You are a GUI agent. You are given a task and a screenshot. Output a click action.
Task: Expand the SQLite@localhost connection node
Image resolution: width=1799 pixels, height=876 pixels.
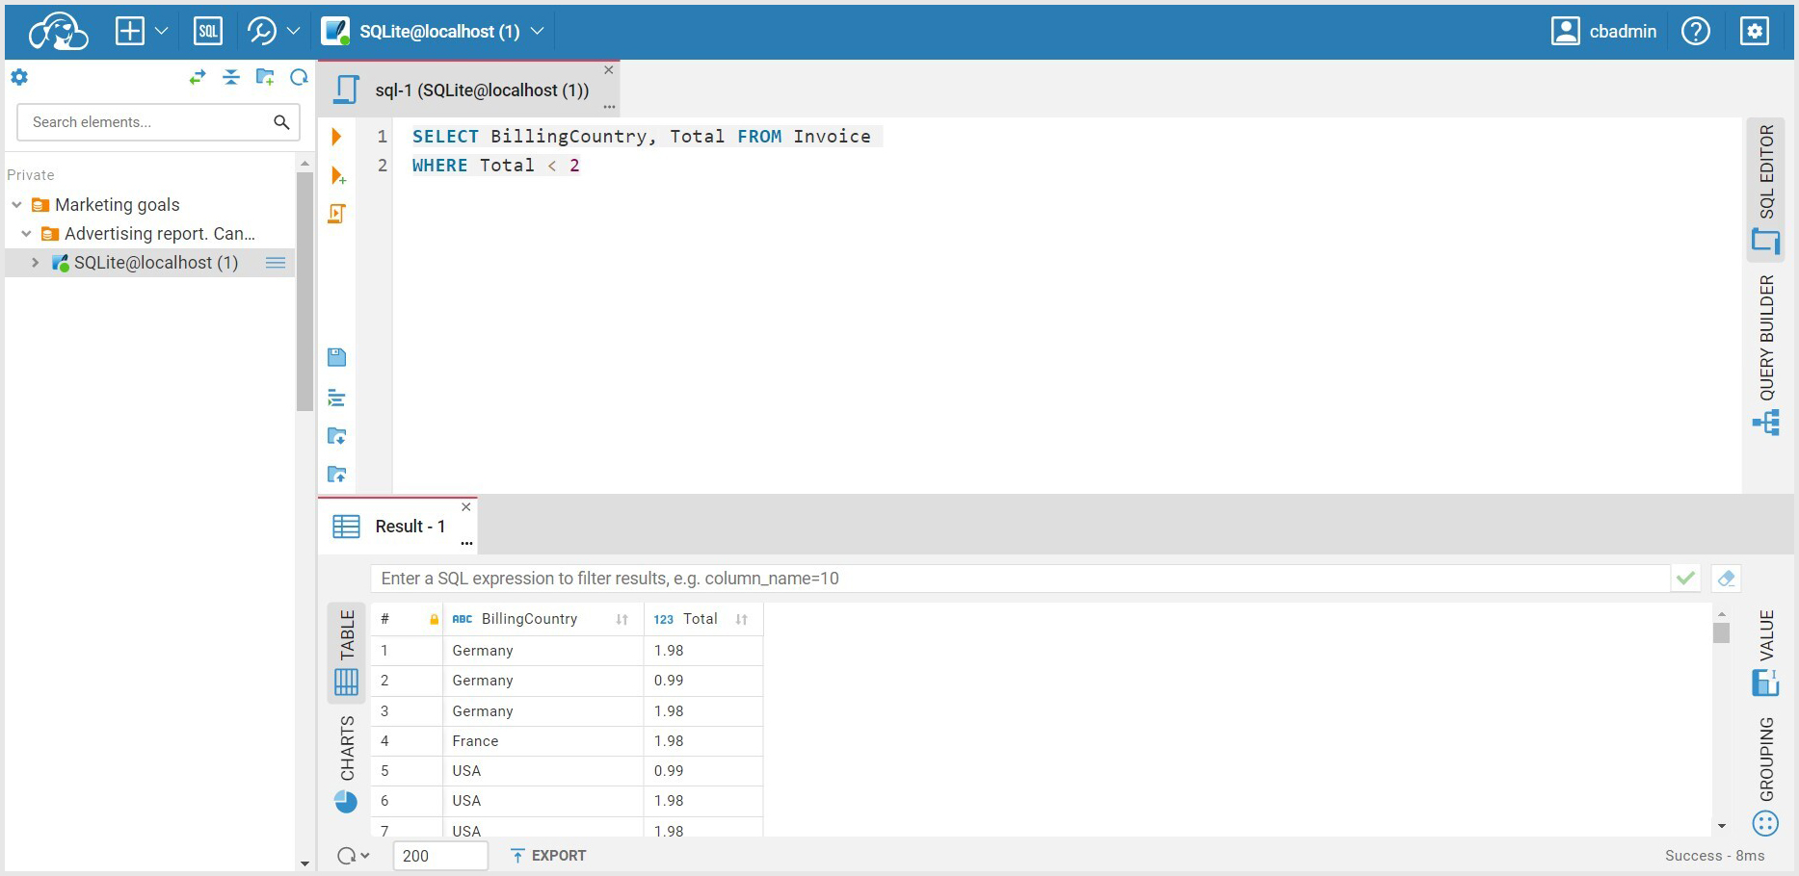35,262
